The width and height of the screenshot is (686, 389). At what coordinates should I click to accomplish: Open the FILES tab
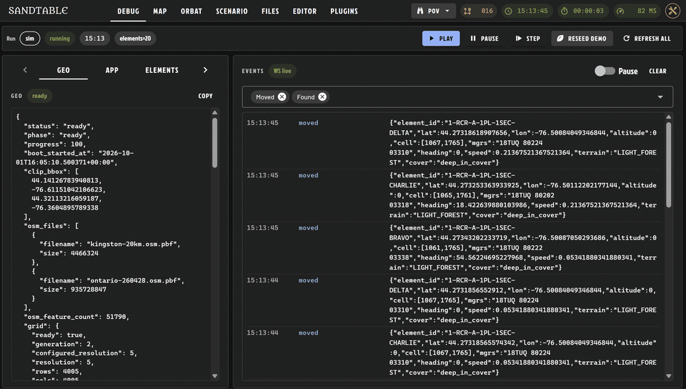(x=270, y=11)
